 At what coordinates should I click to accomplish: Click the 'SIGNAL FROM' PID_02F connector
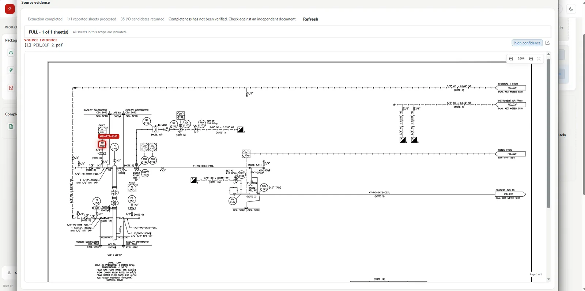tap(510, 154)
